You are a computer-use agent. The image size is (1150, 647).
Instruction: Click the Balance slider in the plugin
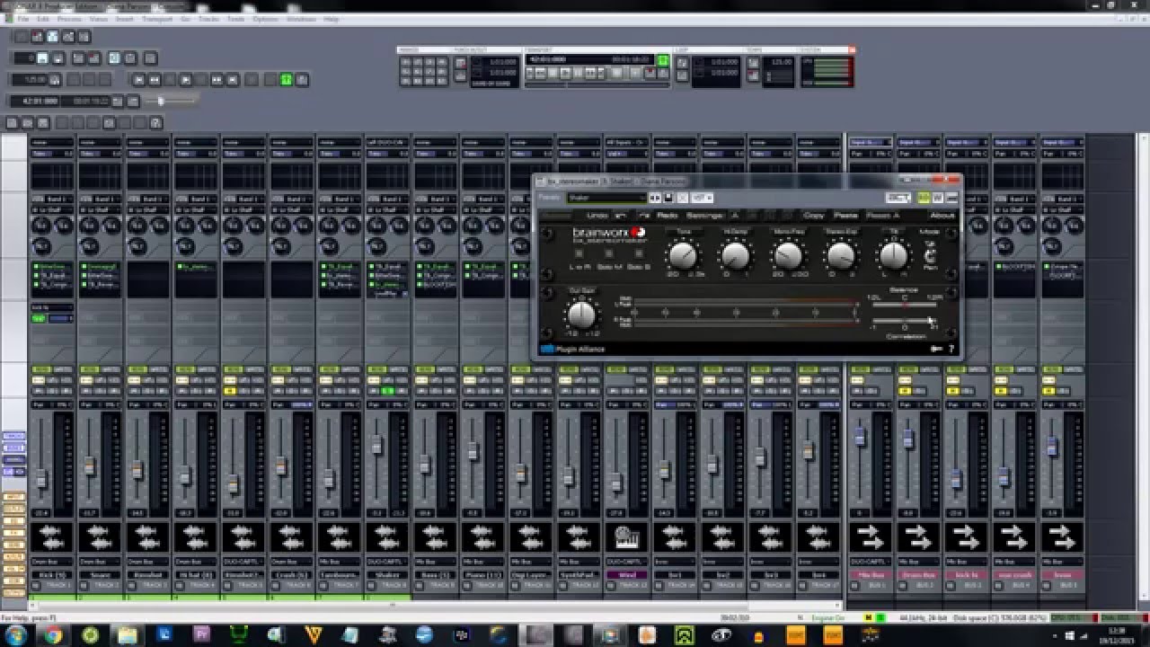coord(904,305)
